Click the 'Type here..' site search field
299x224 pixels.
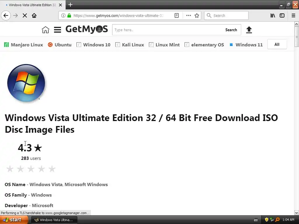tap(168, 30)
